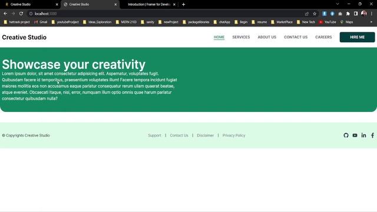The width and height of the screenshot is (377, 212).
Task: Open the Gmail bookmark
Action: click(x=41, y=22)
